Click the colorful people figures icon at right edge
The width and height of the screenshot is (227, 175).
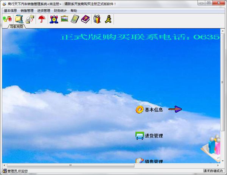211,148
